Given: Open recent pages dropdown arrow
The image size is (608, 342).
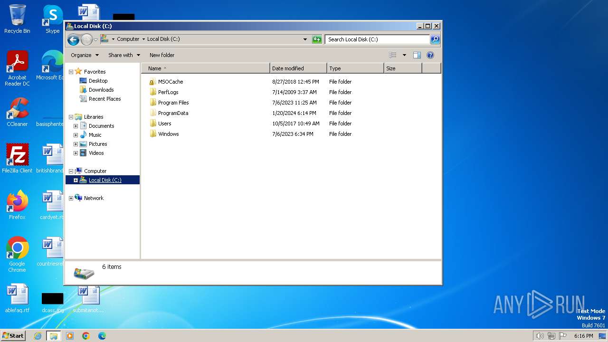Looking at the screenshot, I should point(95,39).
